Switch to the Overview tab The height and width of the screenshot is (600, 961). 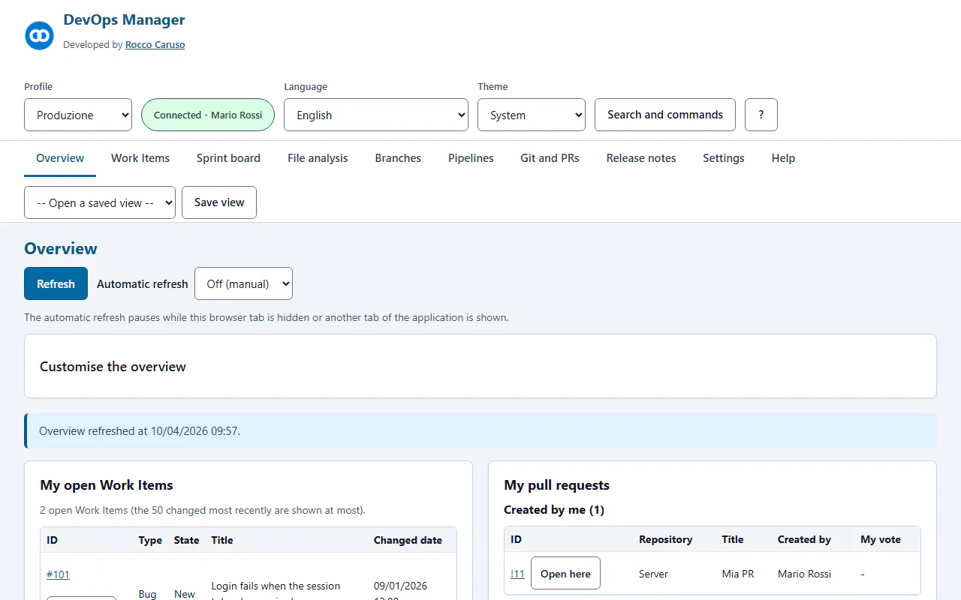60,158
